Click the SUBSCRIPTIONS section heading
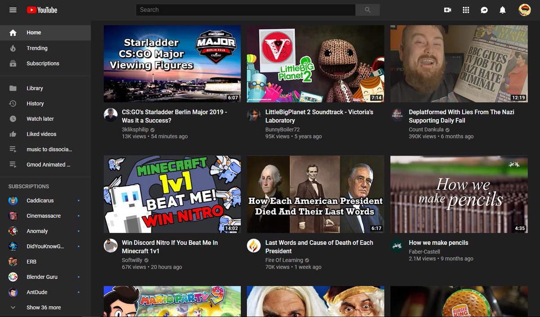Viewport: 540px width, 317px height. point(29,186)
